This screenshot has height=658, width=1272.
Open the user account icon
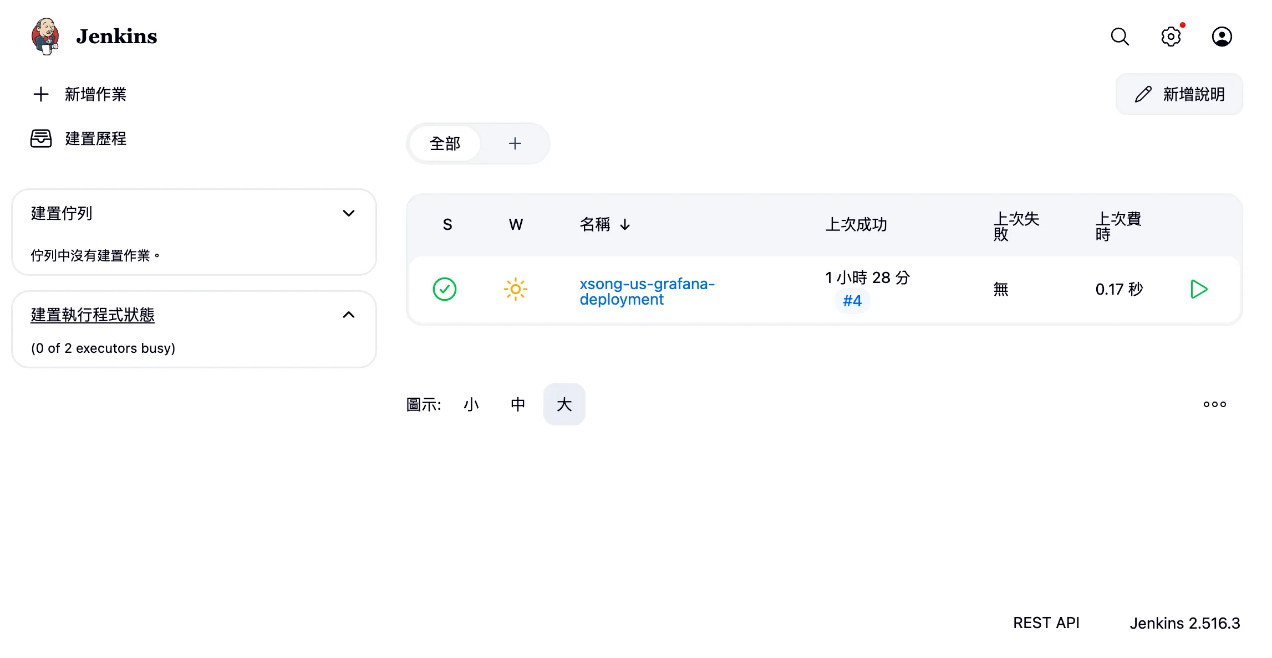click(1222, 37)
